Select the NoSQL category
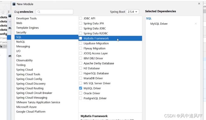206x120 pixels. [x=21, y=42]
